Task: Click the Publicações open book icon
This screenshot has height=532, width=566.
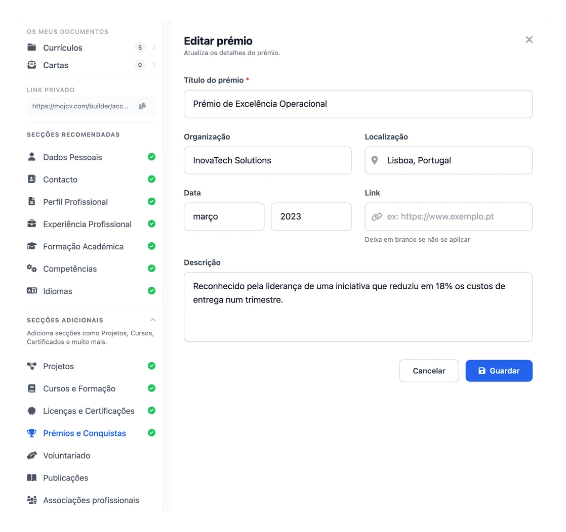Action: coord(32,478)
